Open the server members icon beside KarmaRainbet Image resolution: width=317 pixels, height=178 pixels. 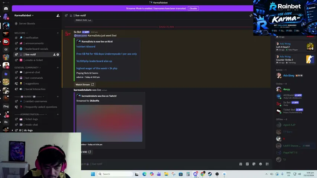58,16
